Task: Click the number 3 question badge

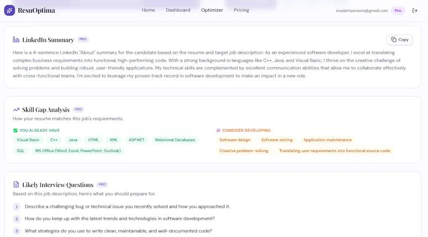Action: coord(17,231)
